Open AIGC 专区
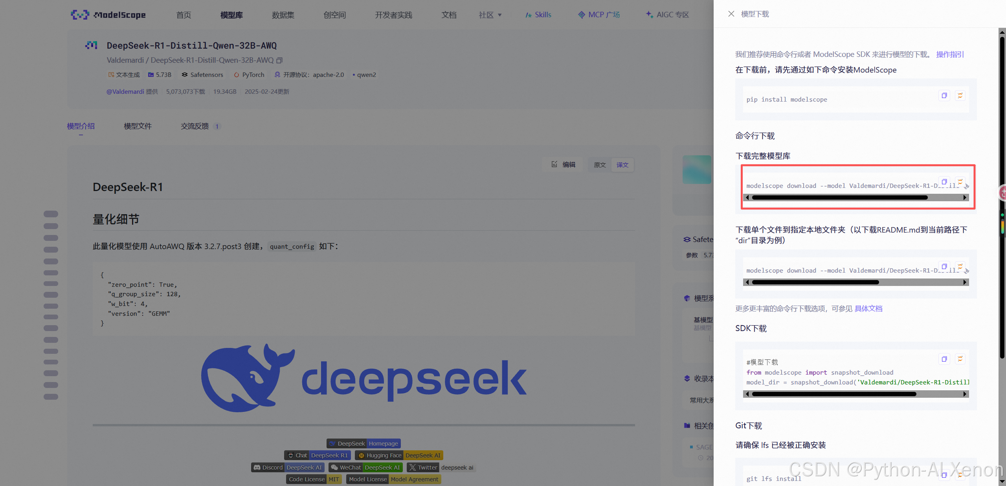Image resolution: width=1006 pixels, height=486 pixels. click(668, 15)
